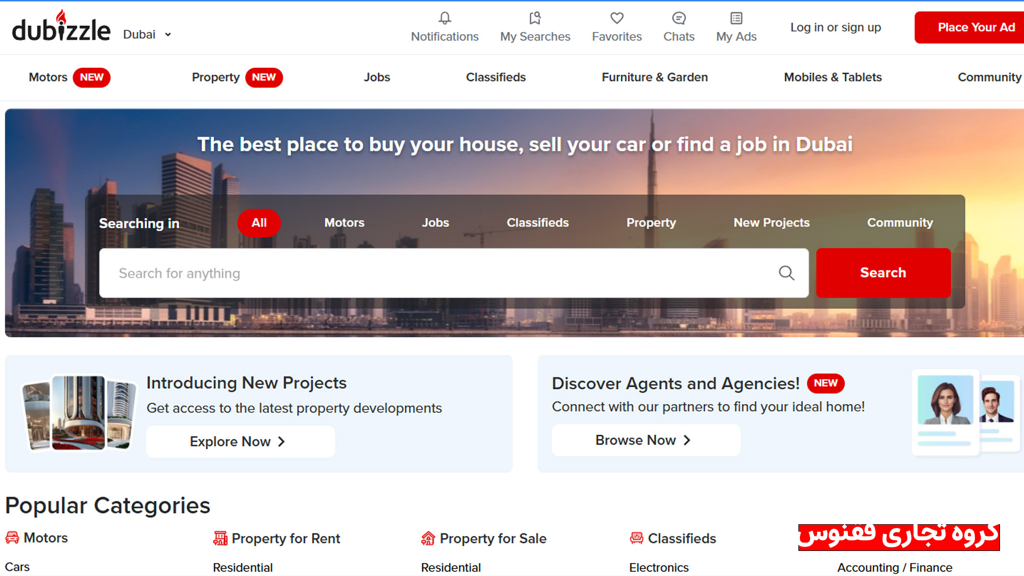Click the magnifier icon in the search field
The height and width of the screenshot is (576, 1024).
(786, 273)
